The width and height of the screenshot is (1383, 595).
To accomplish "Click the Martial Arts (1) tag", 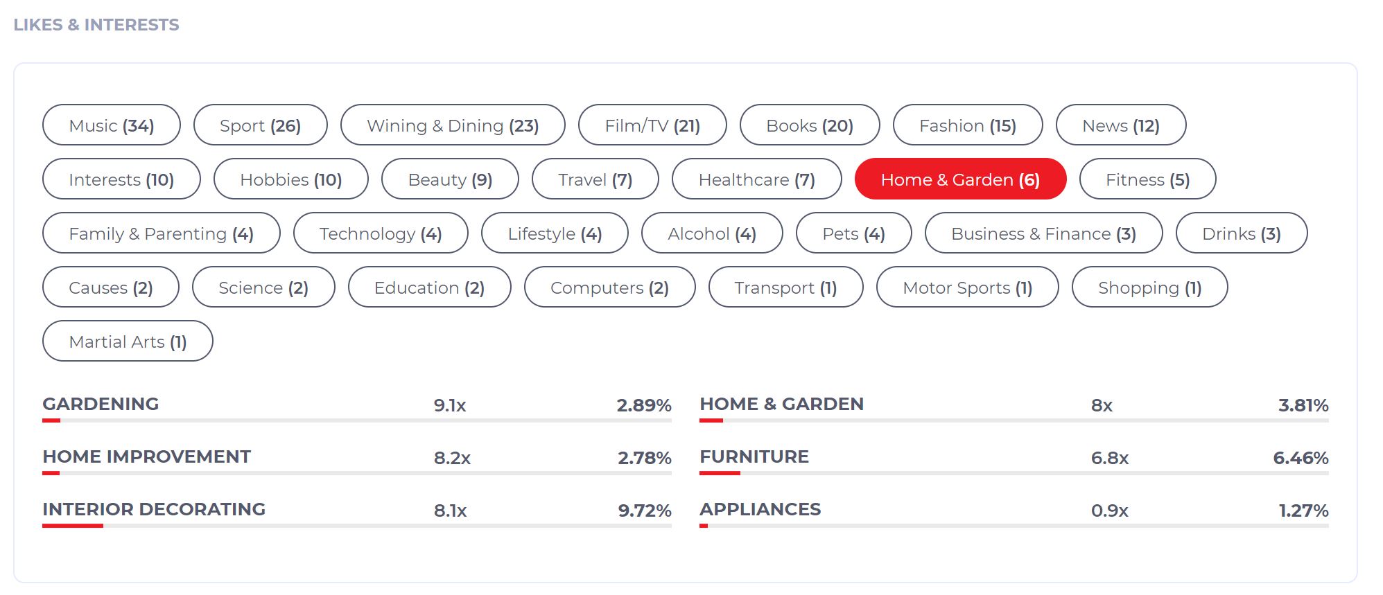I will pos(128,341).
